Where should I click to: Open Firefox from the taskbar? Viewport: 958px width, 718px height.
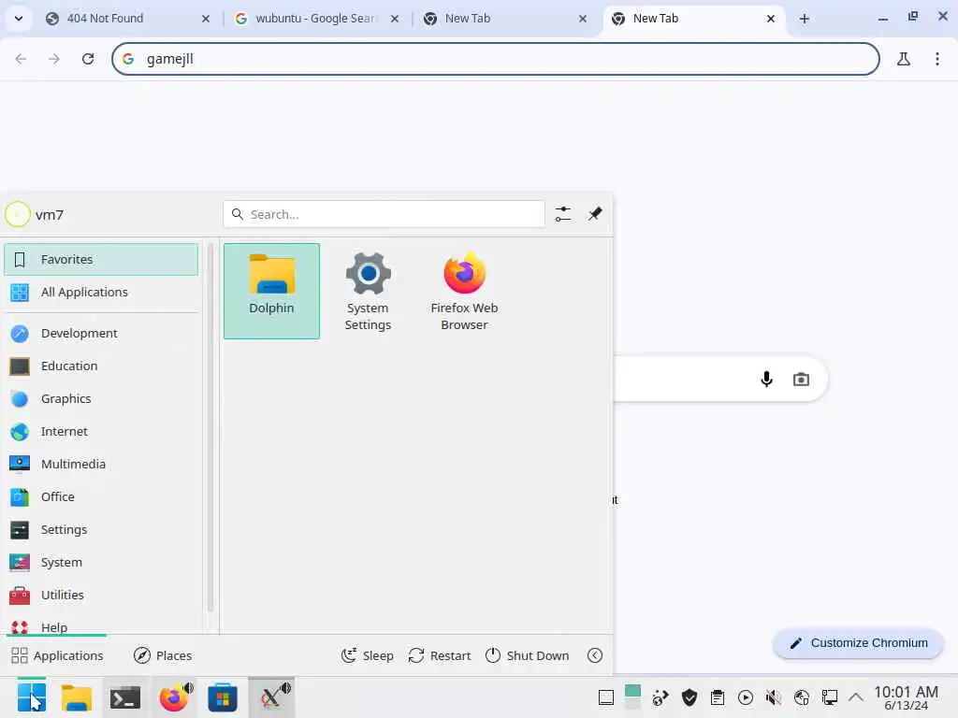click(x=175, y=697)
